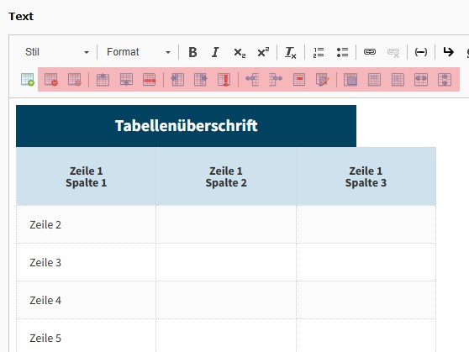The width and height of the screenshot is (469, 352).
Task: Delete the column via red column icon
Action: [x=224, y=80]
